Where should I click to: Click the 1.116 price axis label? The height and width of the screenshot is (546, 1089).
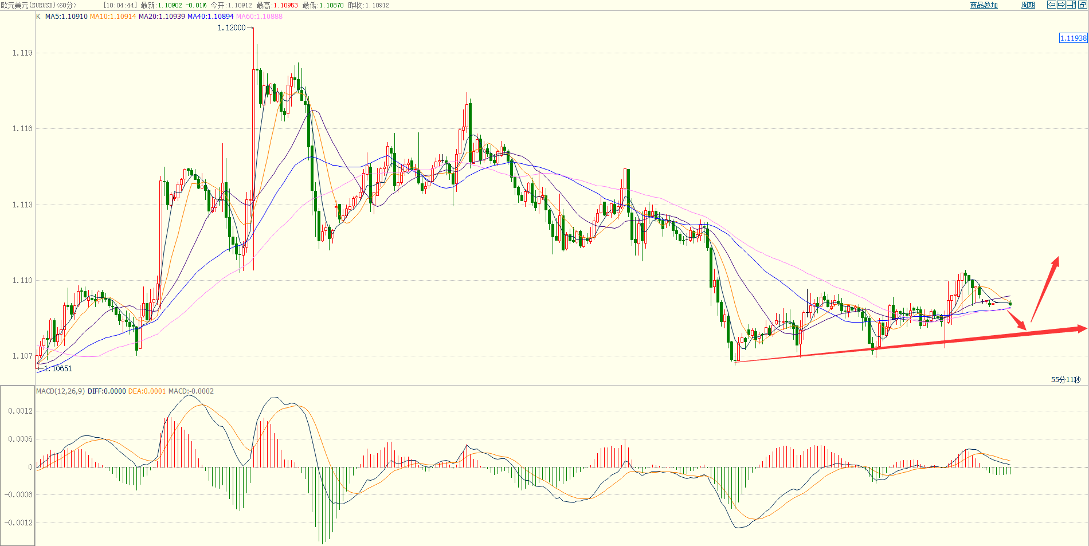click(22, 128)
